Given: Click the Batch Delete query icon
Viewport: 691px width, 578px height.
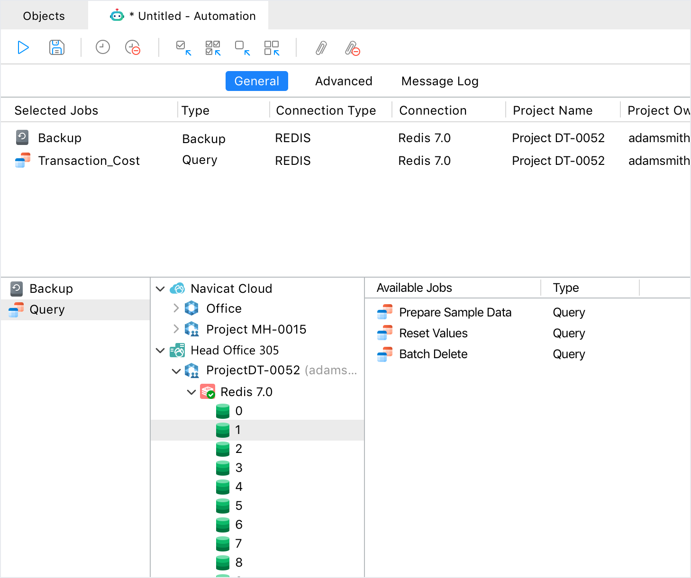Looking at the screenshot, I should [385, 353].
